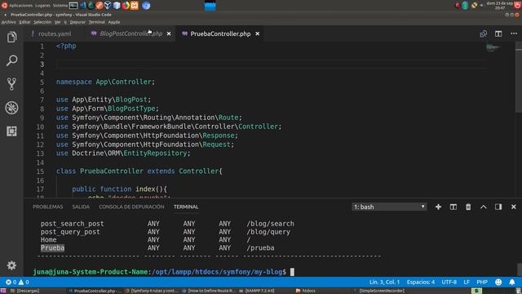Screen dimensions: 522x294
Task: Move the panel to the side
Action: [x=498, y=207]
